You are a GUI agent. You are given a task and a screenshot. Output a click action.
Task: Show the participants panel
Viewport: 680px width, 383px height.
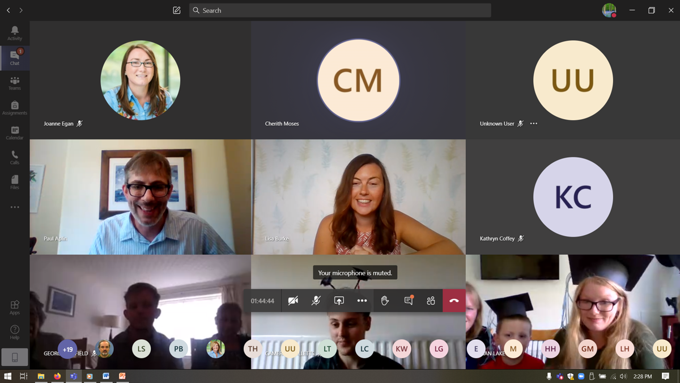[431, 301]
